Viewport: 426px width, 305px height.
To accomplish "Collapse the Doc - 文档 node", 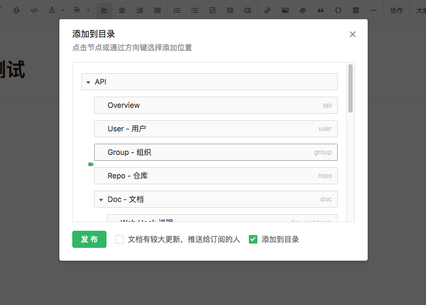I will 101,200.
